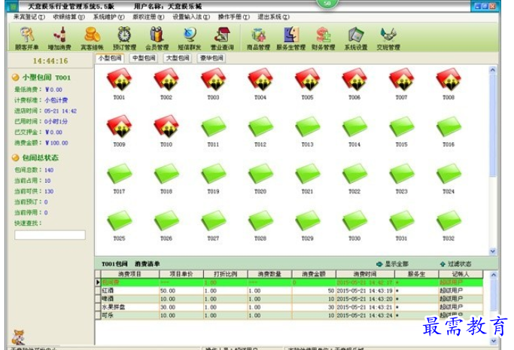Open the 操作手册 menu
The width and height of the screenshot is (514, 350).
(234, 17)
